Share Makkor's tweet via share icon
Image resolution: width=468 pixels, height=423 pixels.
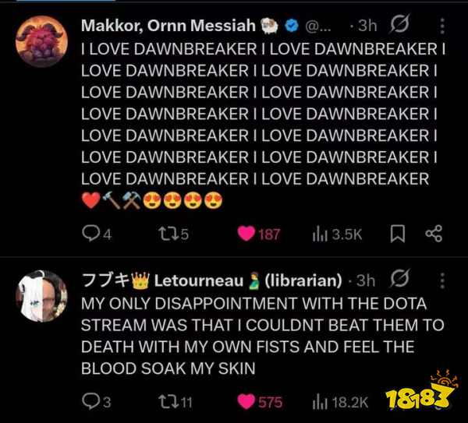click(x=434, y=234)
